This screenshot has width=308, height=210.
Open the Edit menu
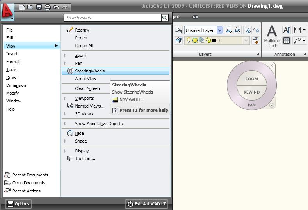[10, 38]
